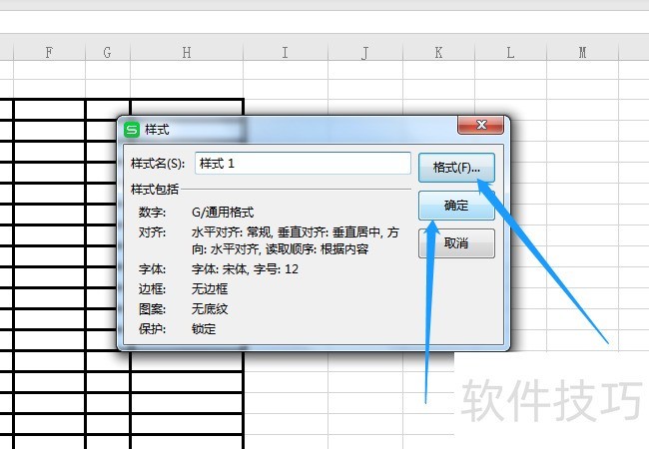Click the 格式(F)... button

[x=456, y=168]
